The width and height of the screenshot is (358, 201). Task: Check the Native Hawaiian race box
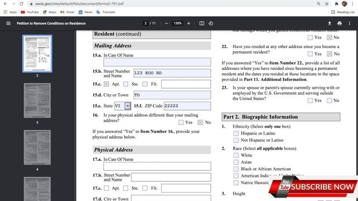pyautogui.click(x=236, y=183)
